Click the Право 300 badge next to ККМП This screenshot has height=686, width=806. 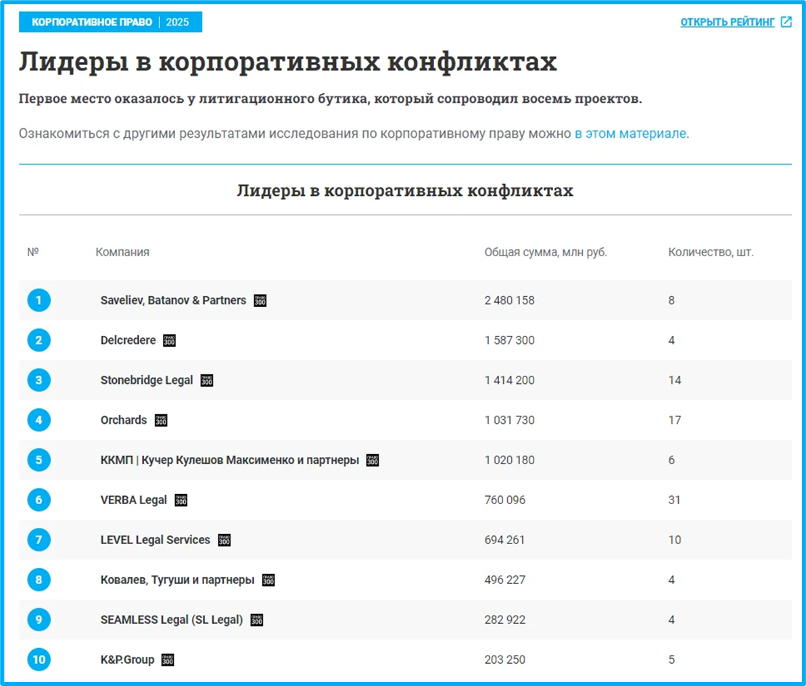tap(372, 460)
